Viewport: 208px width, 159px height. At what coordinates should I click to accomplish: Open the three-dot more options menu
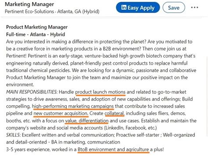[194, 7]
